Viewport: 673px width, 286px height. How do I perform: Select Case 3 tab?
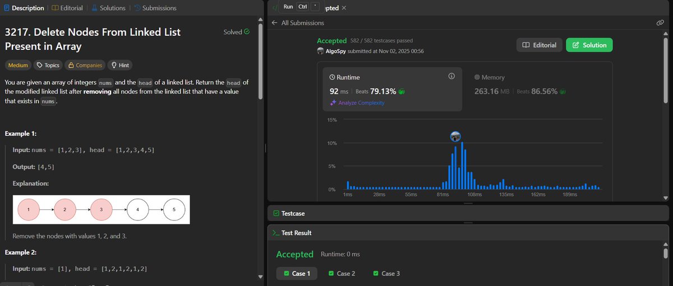[387, 274]
